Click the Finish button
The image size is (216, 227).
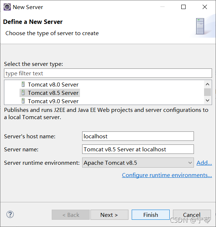151,215
